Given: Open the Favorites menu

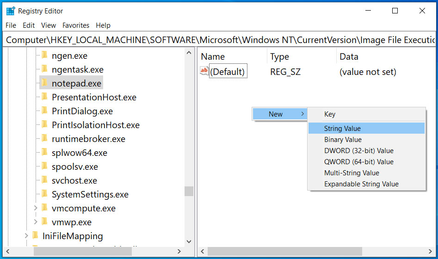Looking at the screenshot, I should coord(76,25).
